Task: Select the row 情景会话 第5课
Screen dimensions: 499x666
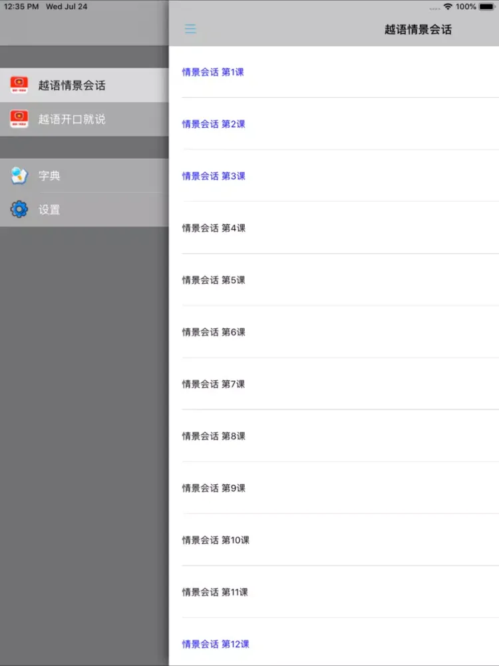Action: click(x=334, y=280)
